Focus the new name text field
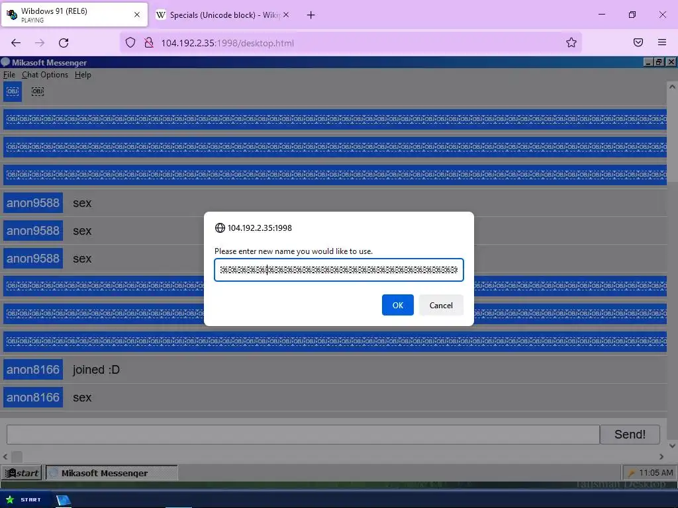The image size is (678, 508). [338, 270]
